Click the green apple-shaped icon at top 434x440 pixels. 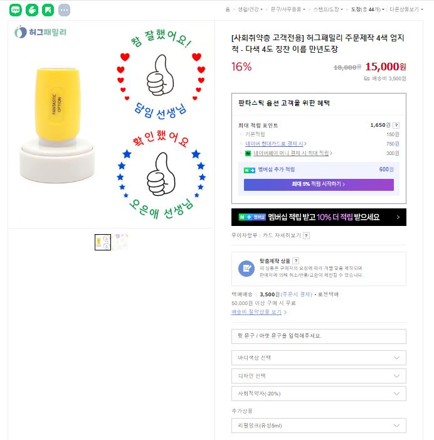[31, 10]
